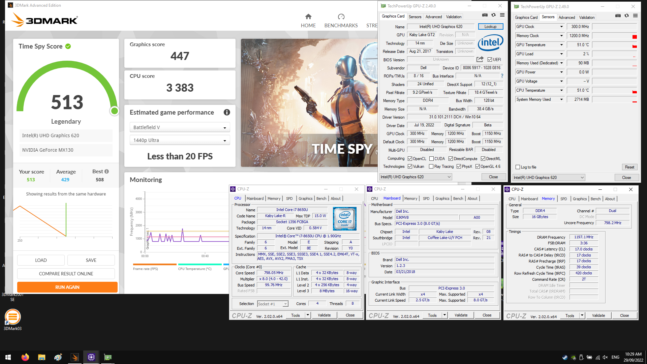
Task: Click the green knob on the score gauge
Action: [115, 111]
